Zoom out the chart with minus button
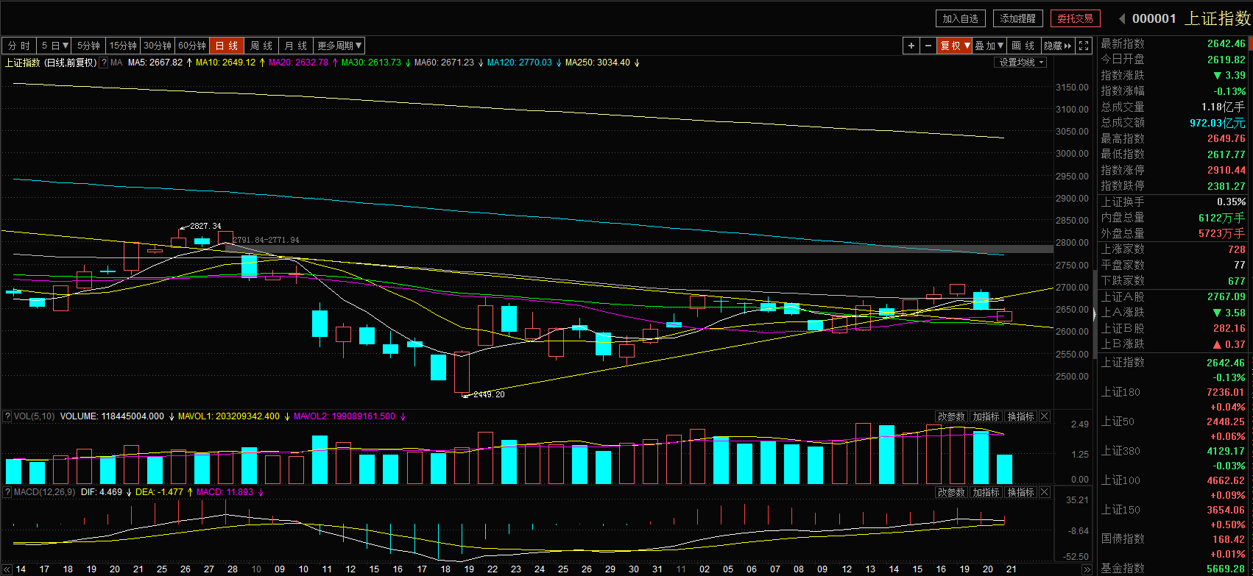The height and width of the screenshot is (576, 1253). click(x=928, y=46)
